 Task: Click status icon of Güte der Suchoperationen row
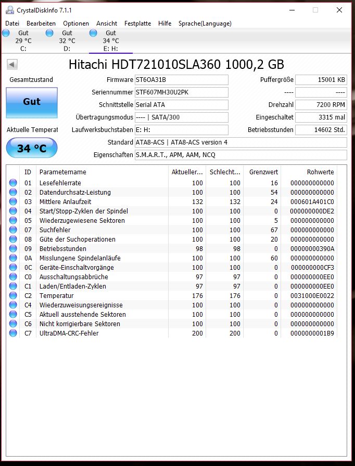(13, 239)
